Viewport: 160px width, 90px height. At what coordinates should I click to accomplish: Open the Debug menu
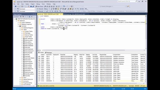(38, 4)
